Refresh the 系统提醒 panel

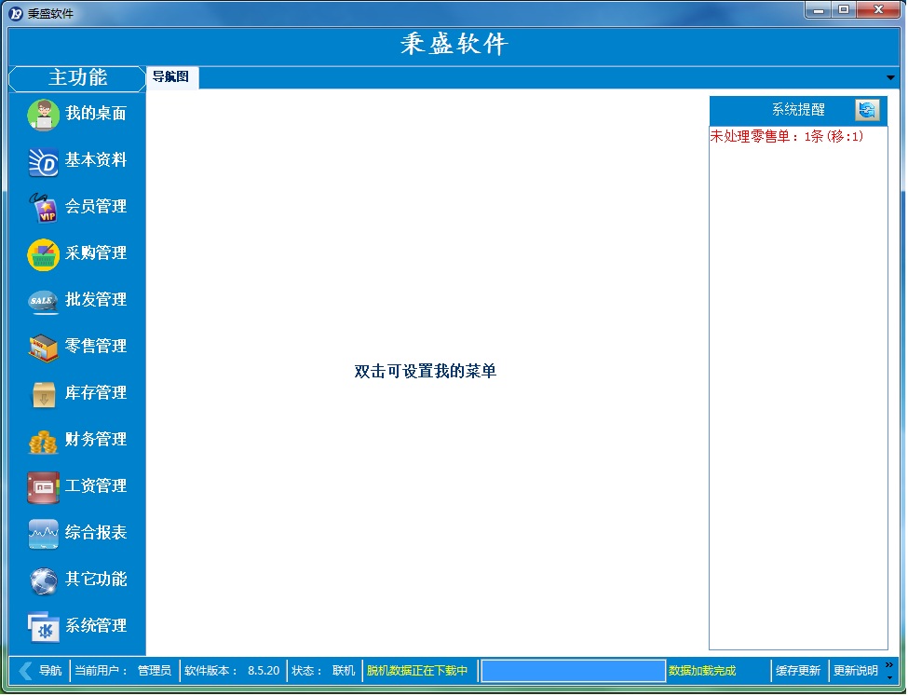pyautogui.click(x=867, y=110)
